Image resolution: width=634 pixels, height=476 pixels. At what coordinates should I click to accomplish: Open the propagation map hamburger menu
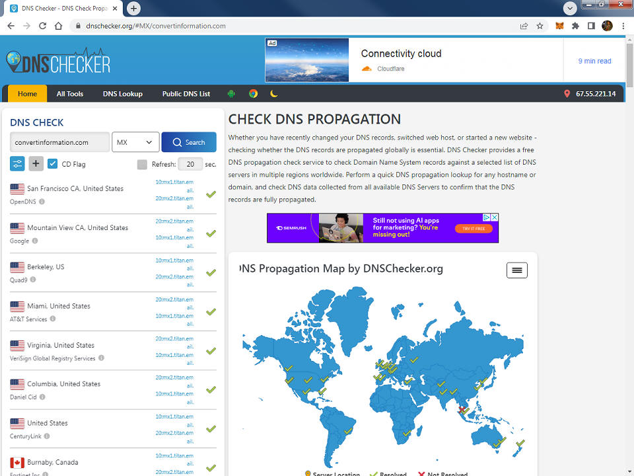(516, 270)
